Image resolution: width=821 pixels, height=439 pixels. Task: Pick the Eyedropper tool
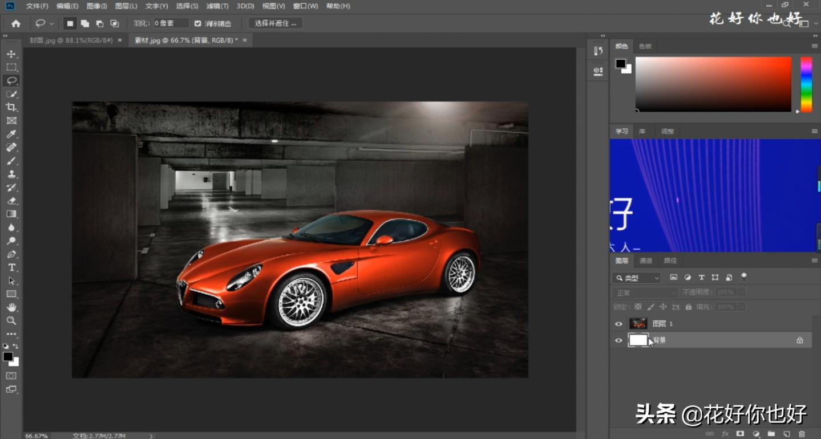click(x=11, y=134)
